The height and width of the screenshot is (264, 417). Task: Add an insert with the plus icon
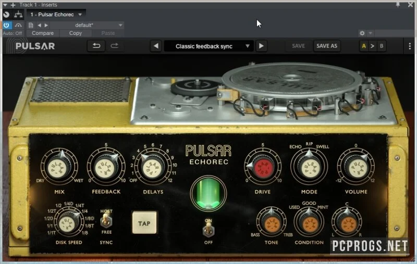[x=13, y=5]
